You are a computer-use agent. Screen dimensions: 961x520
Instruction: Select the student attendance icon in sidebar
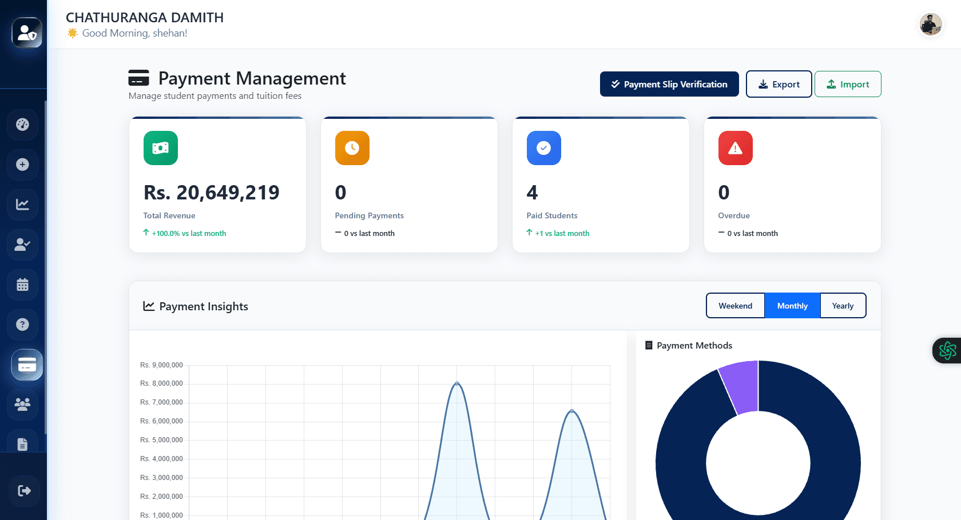pos(23,245)
